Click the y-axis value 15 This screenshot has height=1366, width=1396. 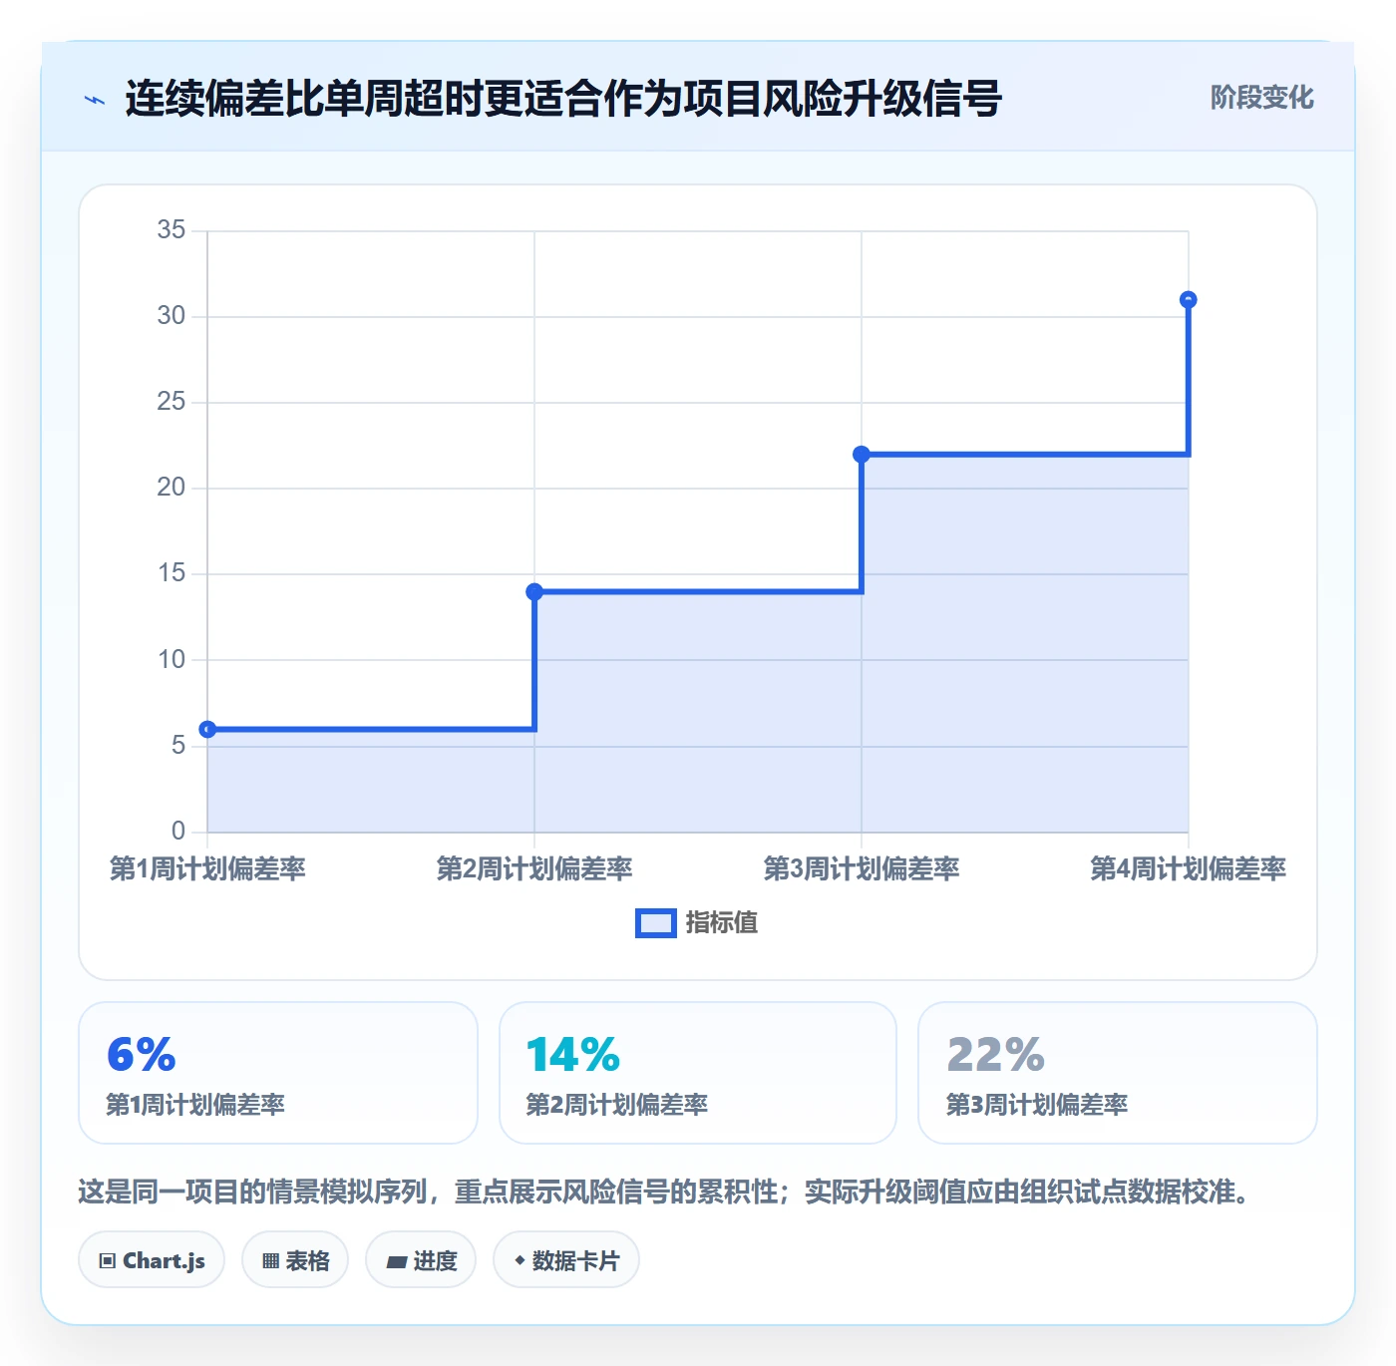(x=172, y=573)
